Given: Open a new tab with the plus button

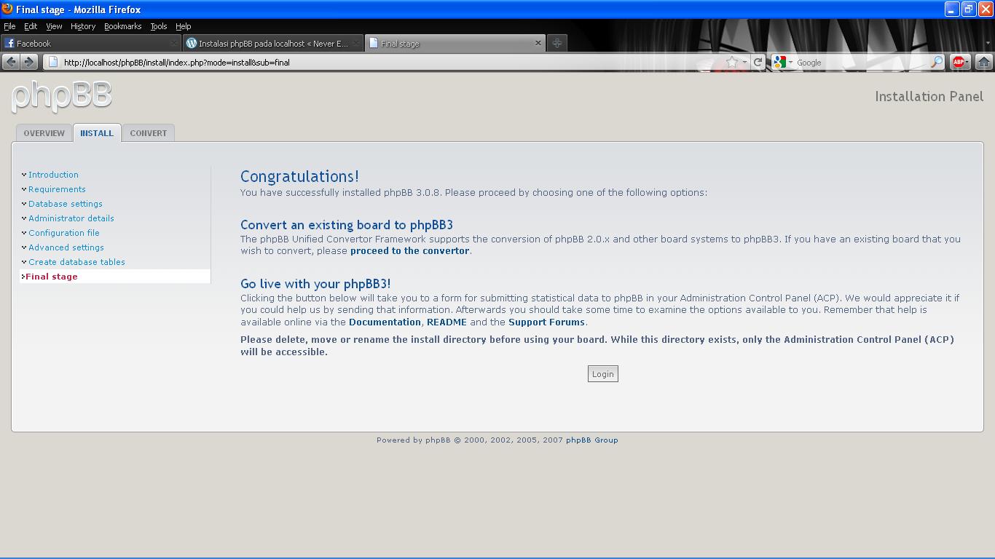Looking at the screenshot, I should (557, 43).
